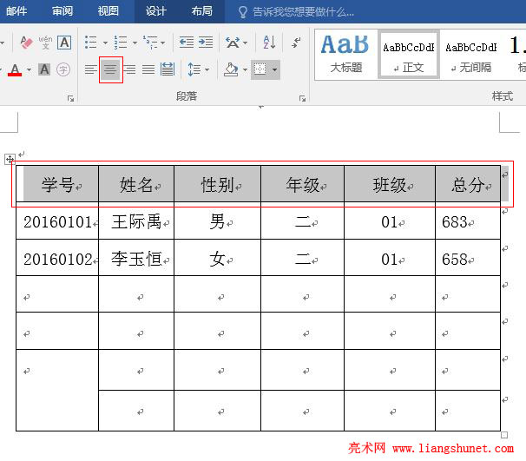Image resolution: width=526 pixels, height=461 pixels.
Task: Apply character border icon
Action: click(64, 43)
